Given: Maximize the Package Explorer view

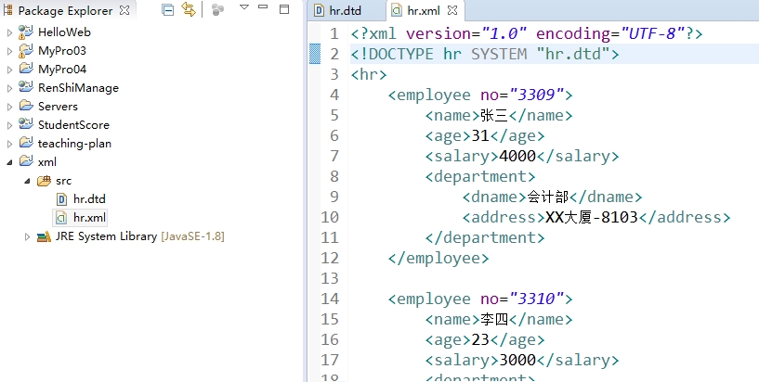Looking at the screenshot, I should tap(284, 8).
